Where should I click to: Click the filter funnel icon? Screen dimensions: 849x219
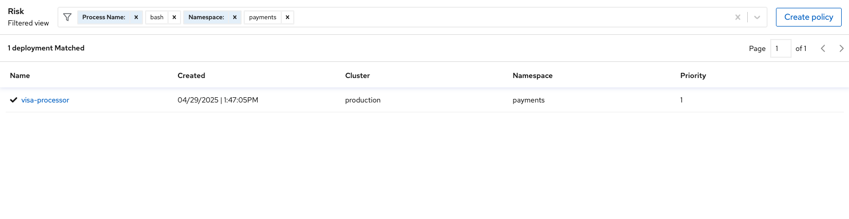pos(67,17)
